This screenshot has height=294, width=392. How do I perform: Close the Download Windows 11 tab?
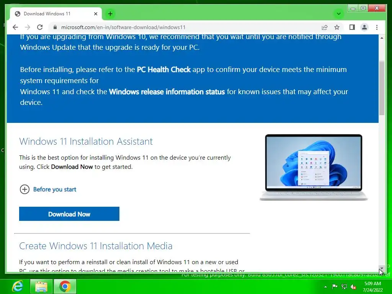95,14
